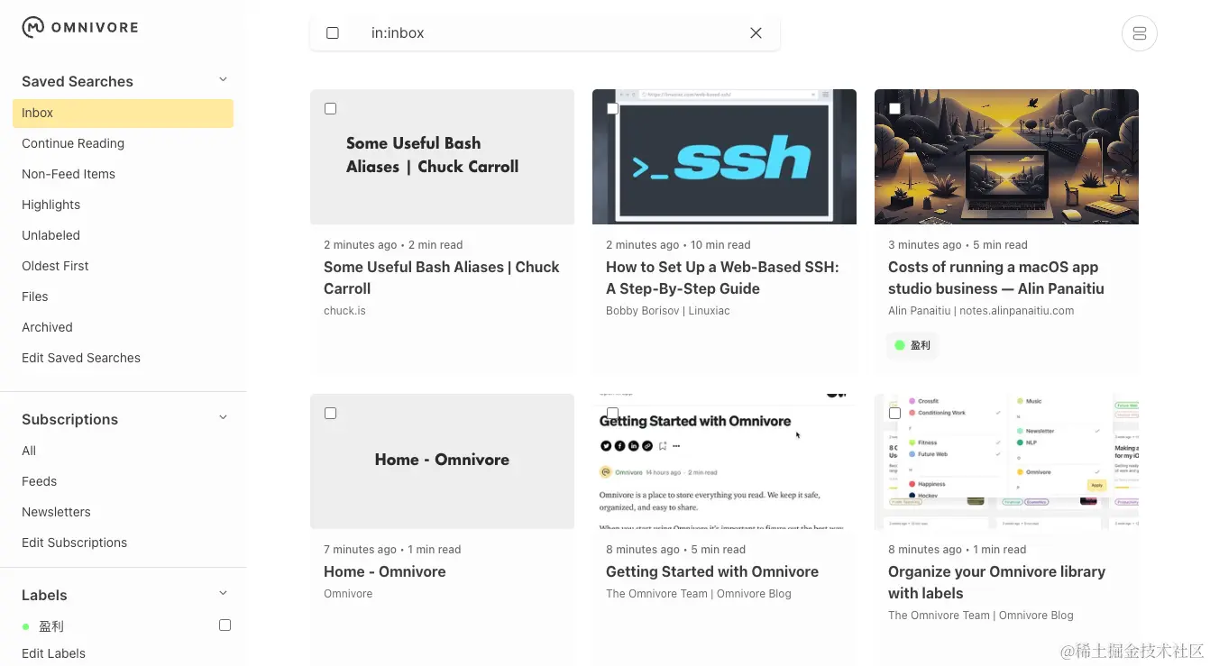1210x666 pixels.
Task: Toggle the 盈利 label filter checkbox
Action: [225, 625]
